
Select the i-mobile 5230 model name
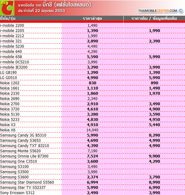point(12,46)
